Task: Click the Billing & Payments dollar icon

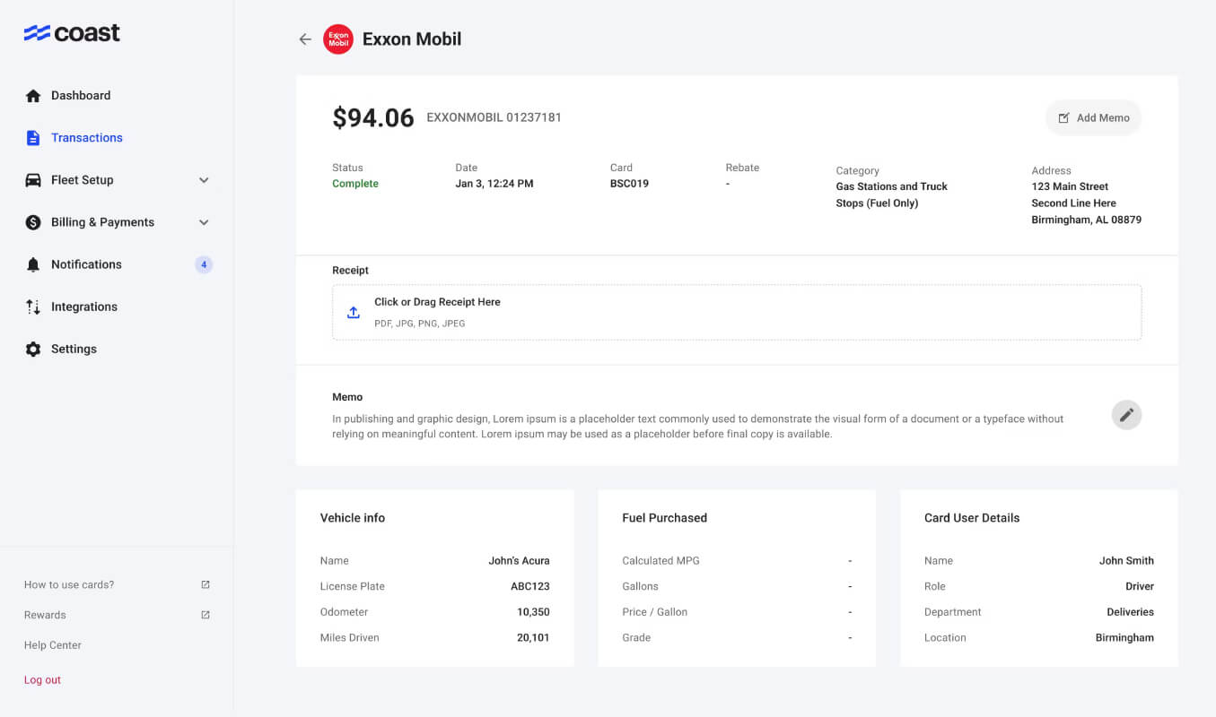Action: pyautogui.click(x=33, y=222)
